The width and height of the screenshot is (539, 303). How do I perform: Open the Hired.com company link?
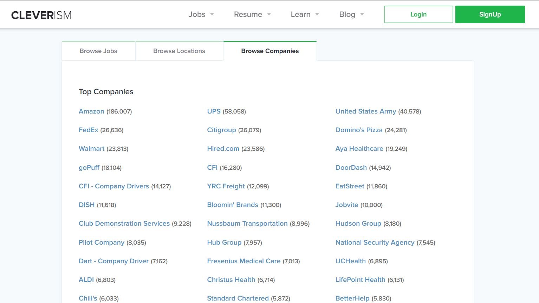(x=223, y=149)
